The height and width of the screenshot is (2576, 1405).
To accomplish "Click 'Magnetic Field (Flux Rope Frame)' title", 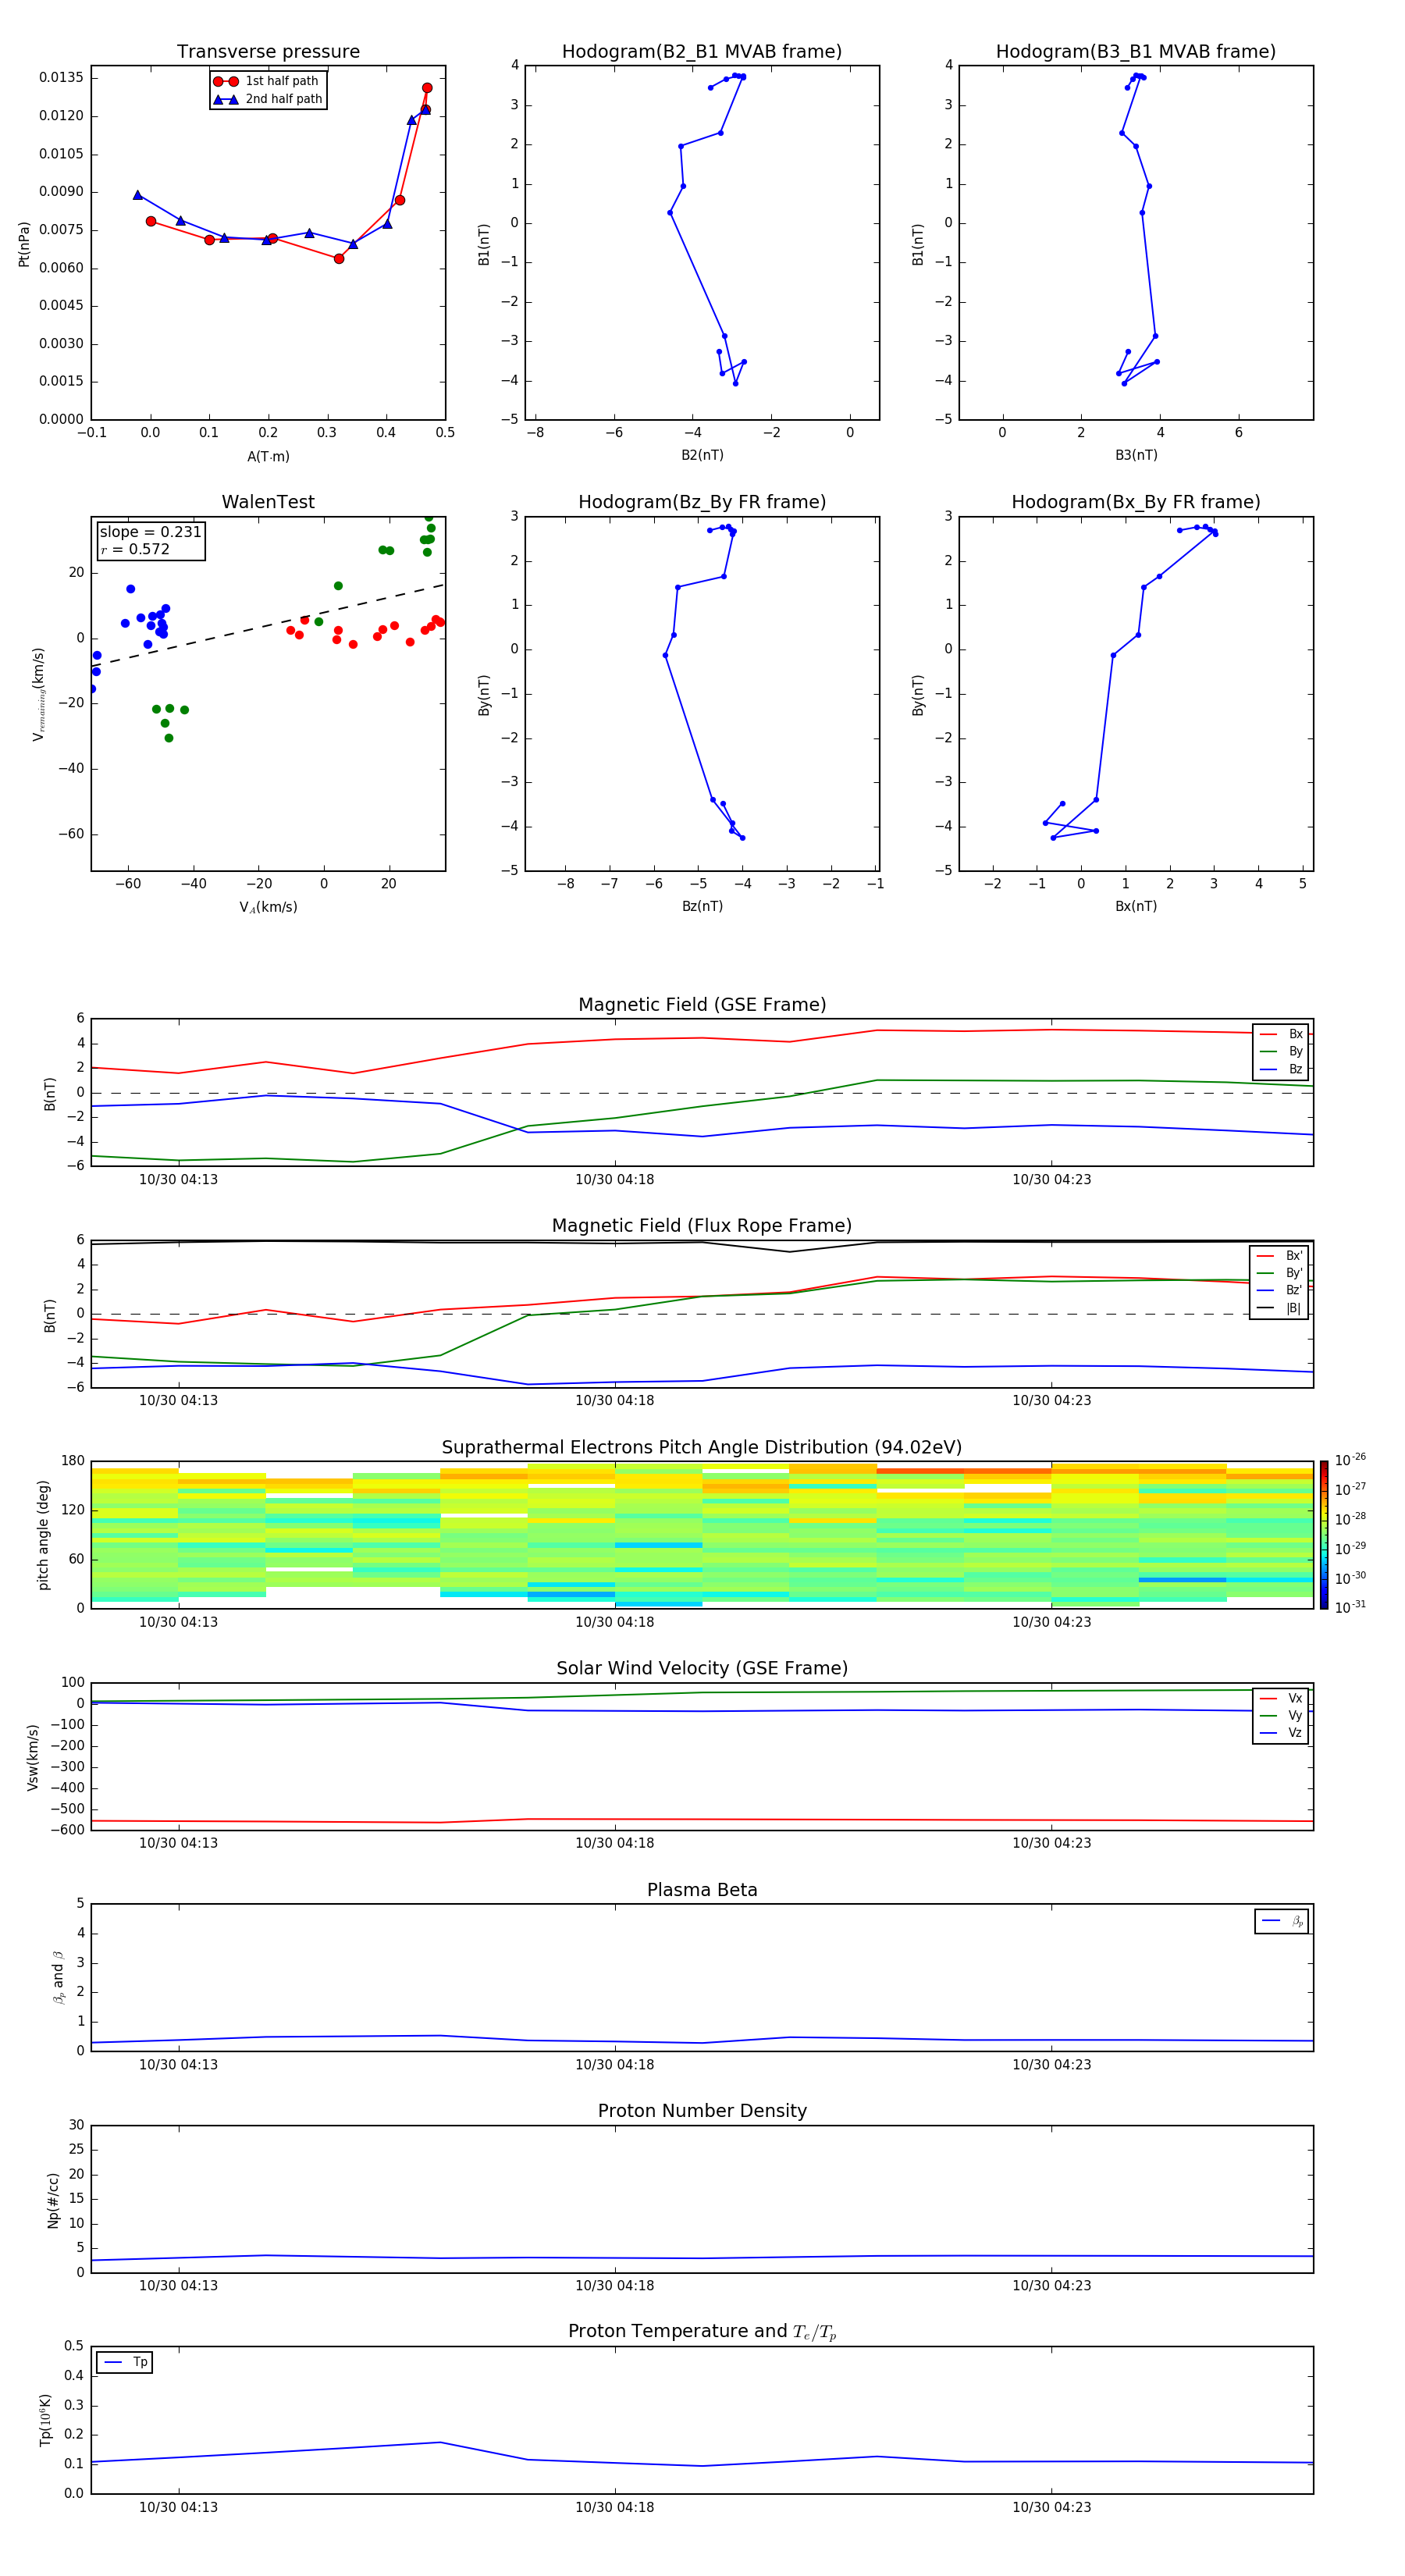I will click(x=702, y=1226).
